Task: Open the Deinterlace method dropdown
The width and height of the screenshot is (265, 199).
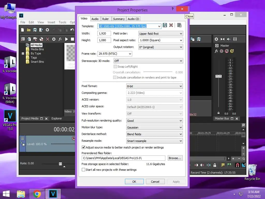Action: point(154,134)
